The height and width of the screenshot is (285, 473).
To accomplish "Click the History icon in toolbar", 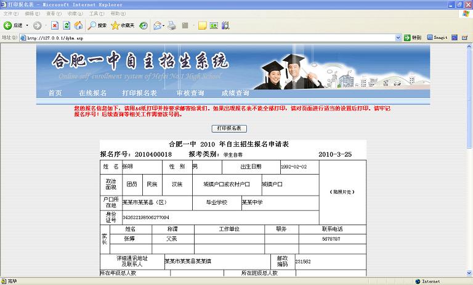I will click(144, 25).
